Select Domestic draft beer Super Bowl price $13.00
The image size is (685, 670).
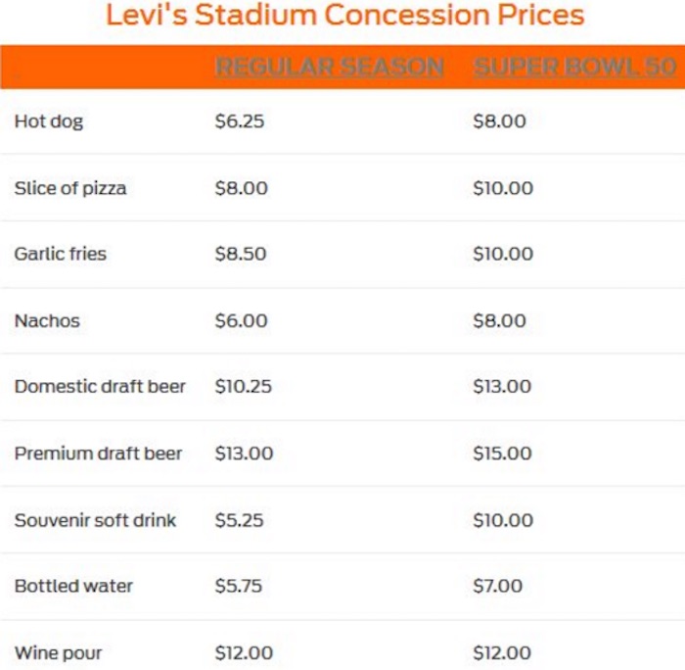(502, 386)
